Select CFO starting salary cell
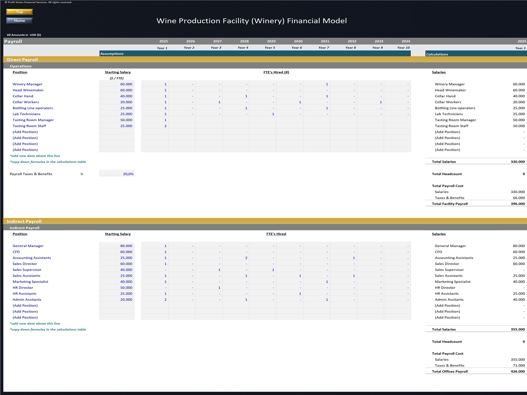This screenshot has width=527, height=395. (x=117, y=252)
